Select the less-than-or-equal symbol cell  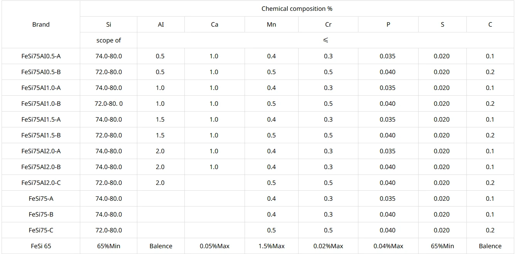click(x=326, y=40)
